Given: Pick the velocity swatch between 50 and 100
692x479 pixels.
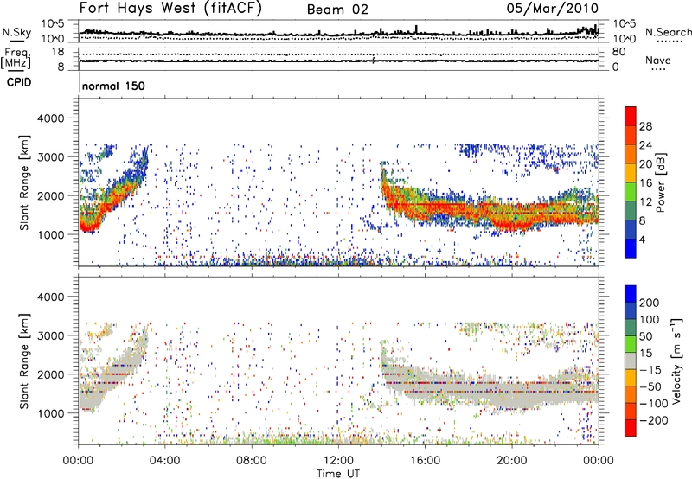Looking at the screenshot, I should (x=631, y=328).
